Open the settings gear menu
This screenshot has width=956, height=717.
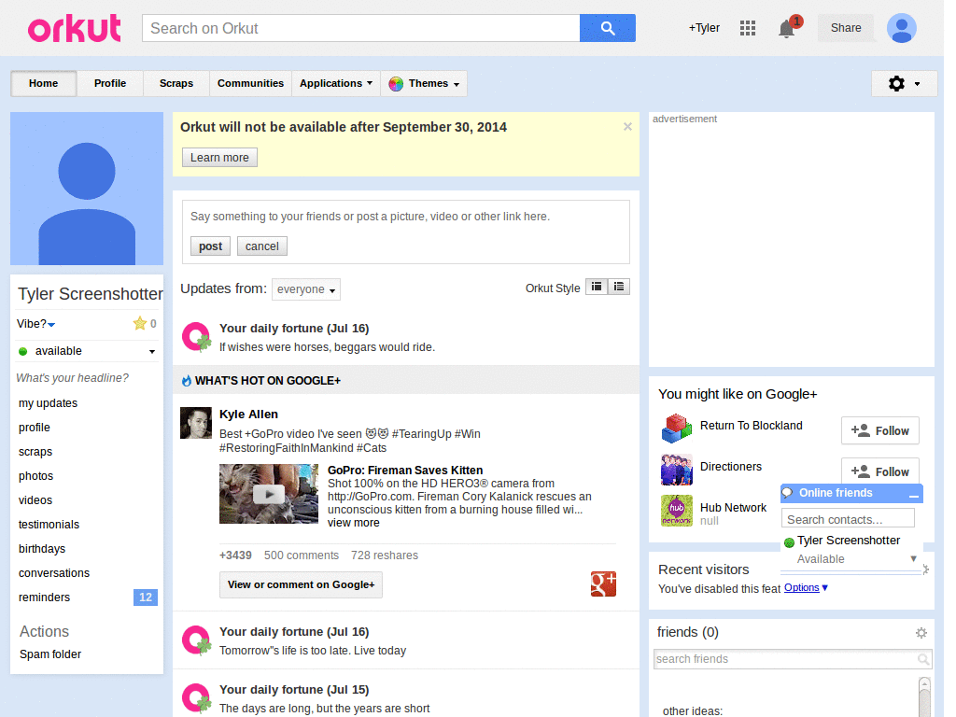click(x=904, y=83)
